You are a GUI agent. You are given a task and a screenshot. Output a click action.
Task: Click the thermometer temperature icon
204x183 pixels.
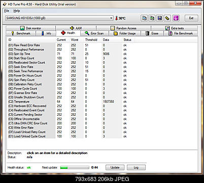[x=116, y=18]
